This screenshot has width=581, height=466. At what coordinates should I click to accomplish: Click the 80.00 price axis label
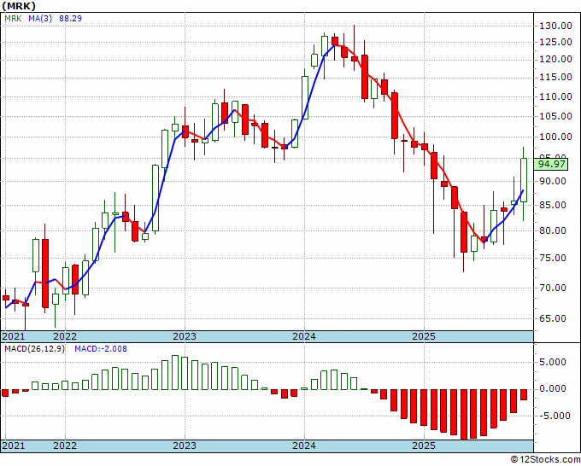pos(553,230)
